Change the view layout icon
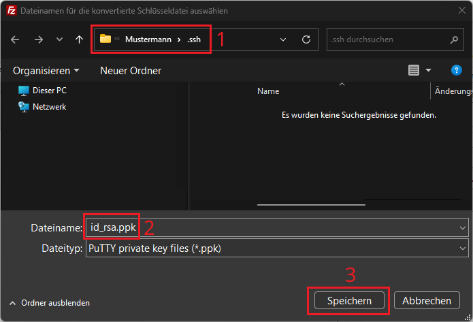 click(x=413, y=70)
